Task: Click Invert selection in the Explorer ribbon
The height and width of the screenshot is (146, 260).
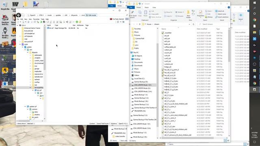Action: [222, 17]
